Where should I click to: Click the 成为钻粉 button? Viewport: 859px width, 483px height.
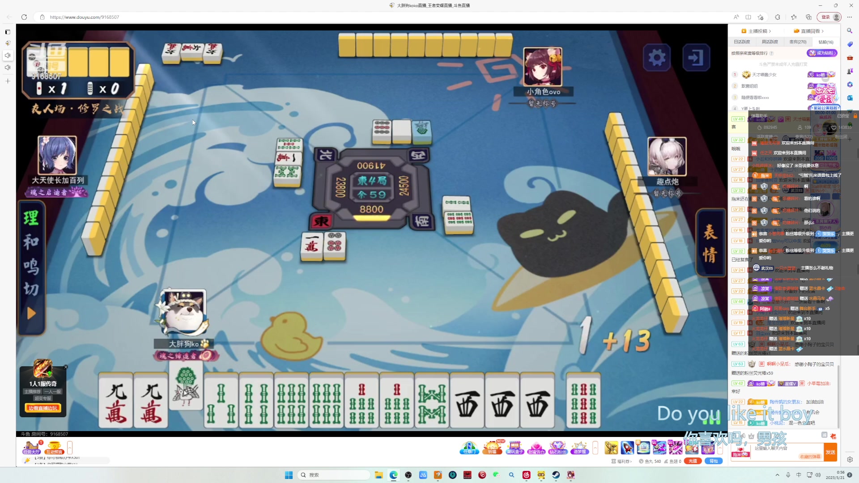(x=822, y=53)
